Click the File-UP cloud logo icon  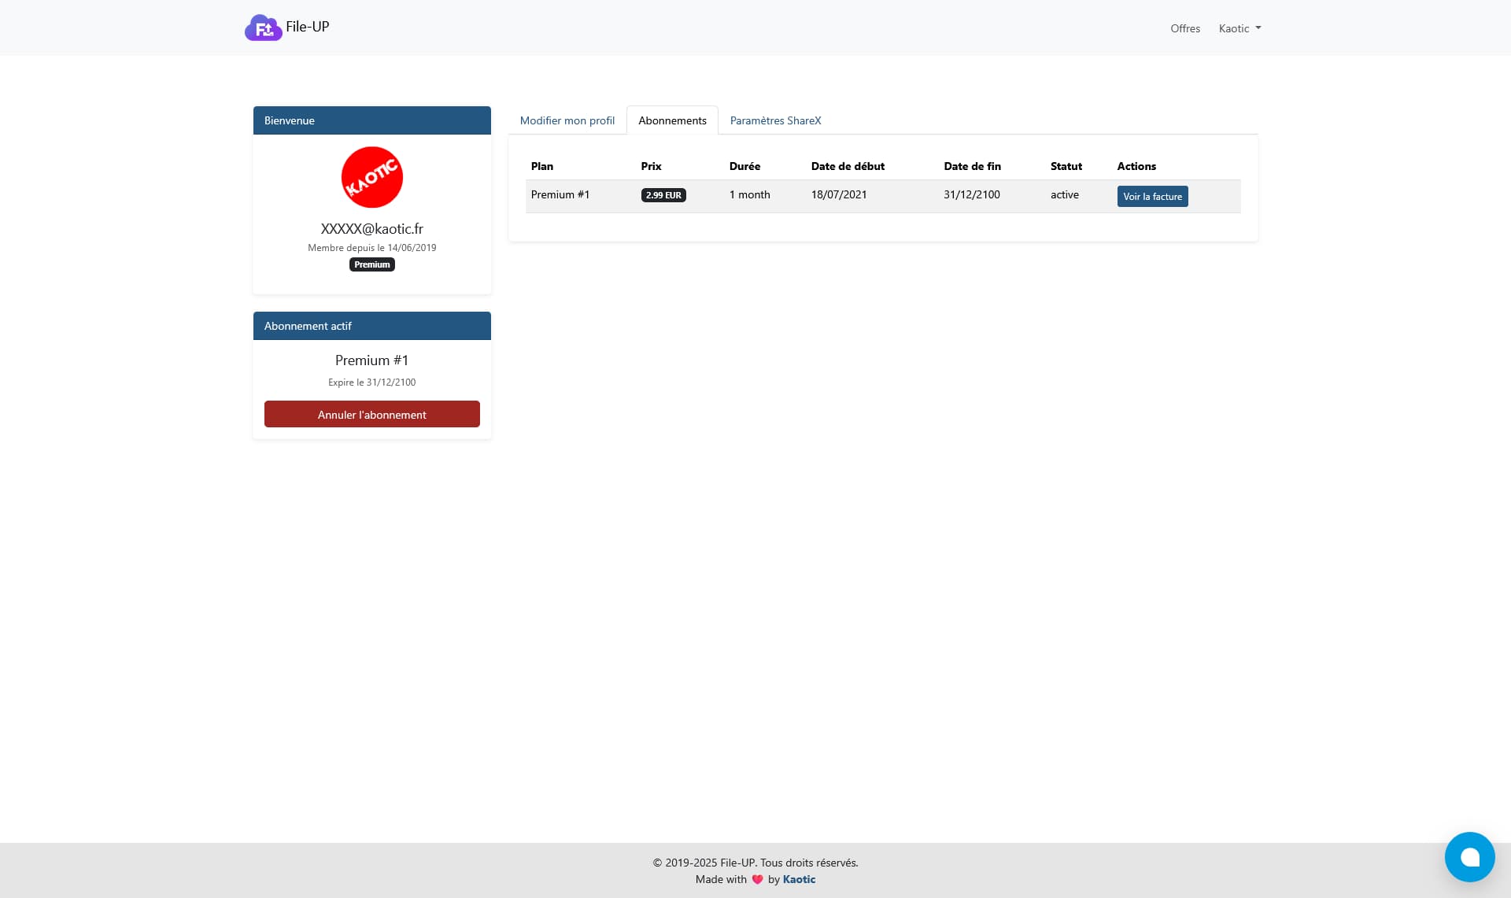click(263, 28)
